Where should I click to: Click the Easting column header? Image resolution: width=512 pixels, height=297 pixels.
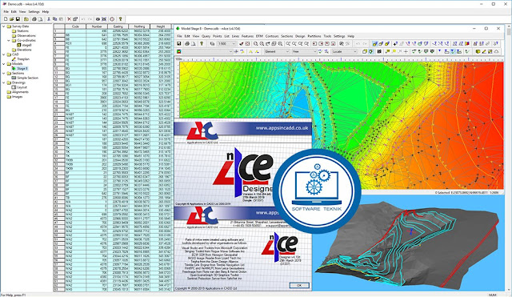(x=118, y=26)
